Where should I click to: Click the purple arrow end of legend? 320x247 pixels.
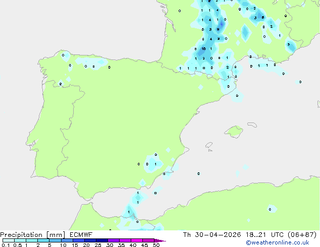point(160,240)
